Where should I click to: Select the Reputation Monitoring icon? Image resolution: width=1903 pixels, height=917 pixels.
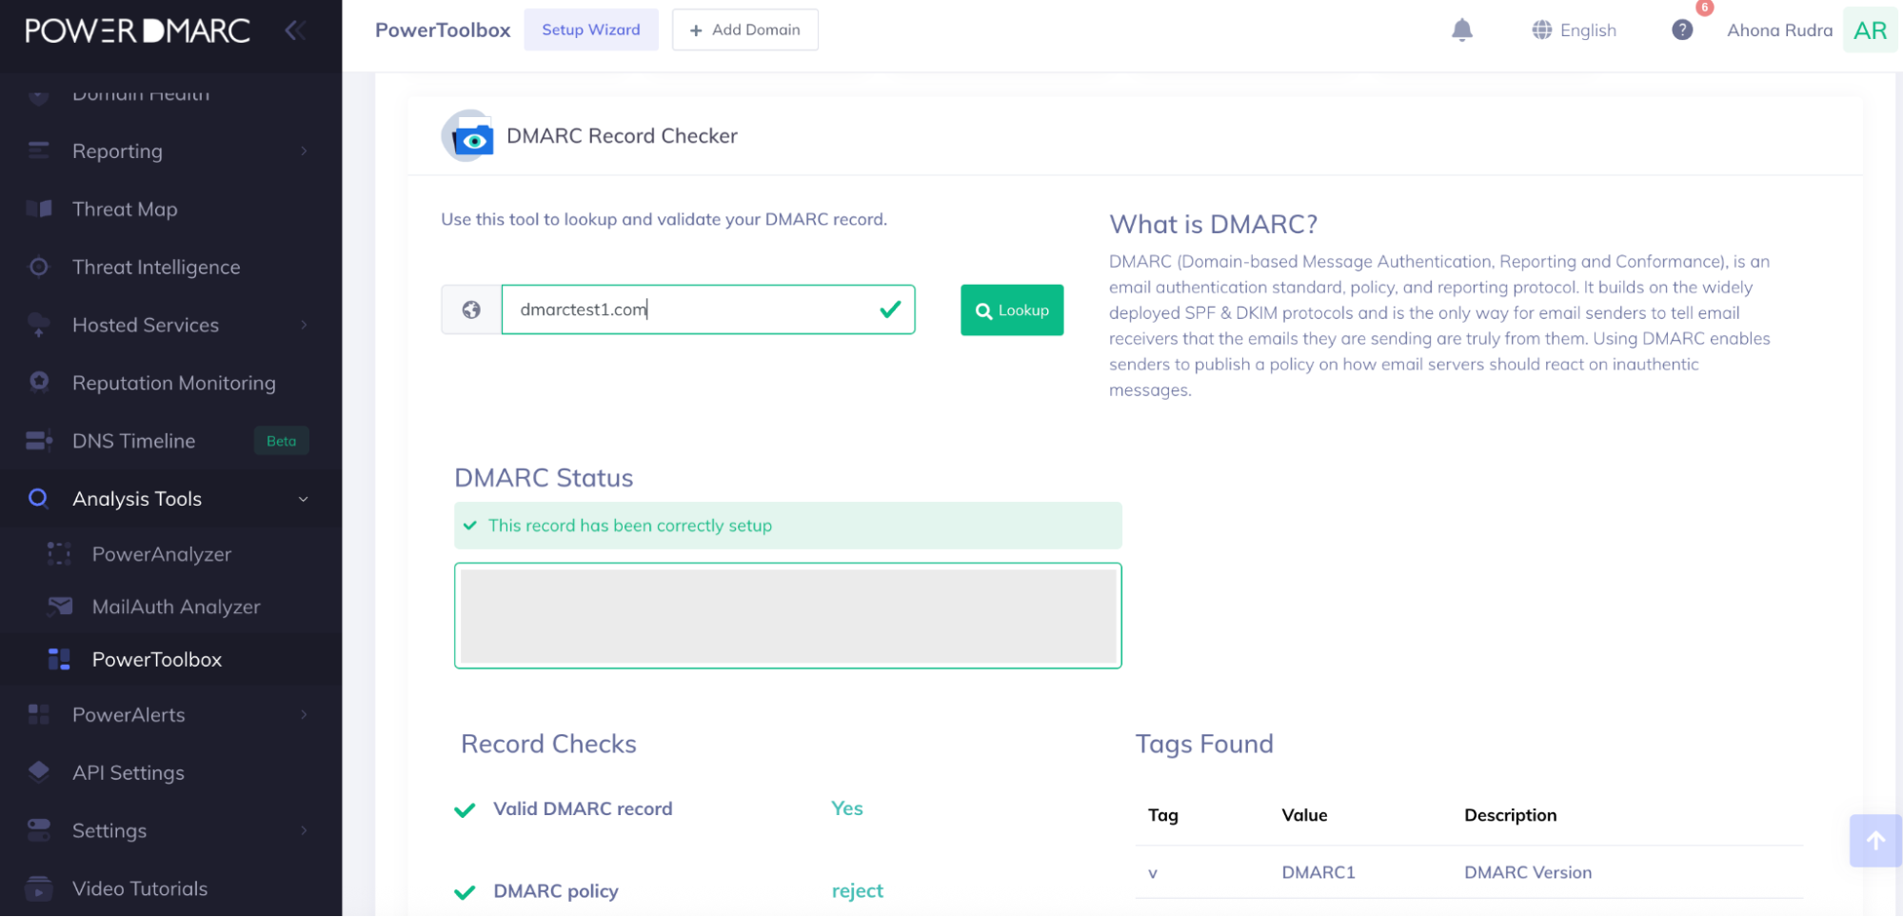(x=39, y=383)
